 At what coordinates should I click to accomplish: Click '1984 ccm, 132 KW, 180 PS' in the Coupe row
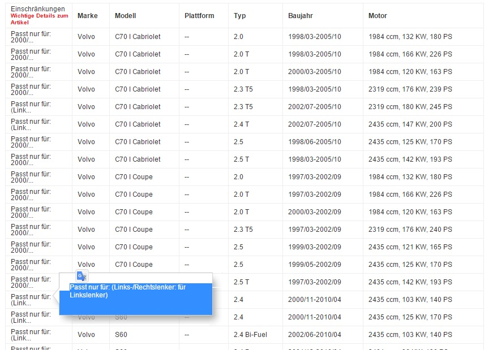coord(410,177)
